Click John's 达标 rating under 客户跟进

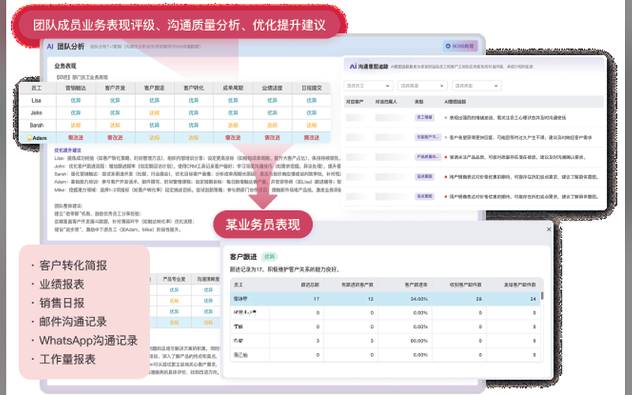pyautogui.click(x=154, y=113)
